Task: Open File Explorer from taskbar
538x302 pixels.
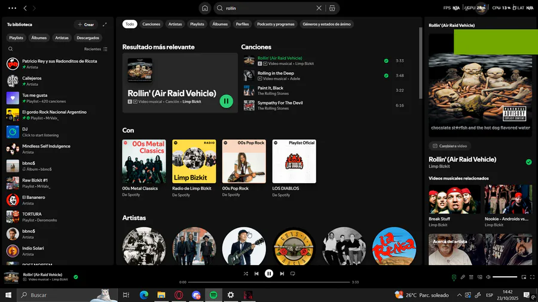Action: pos(161,295)
